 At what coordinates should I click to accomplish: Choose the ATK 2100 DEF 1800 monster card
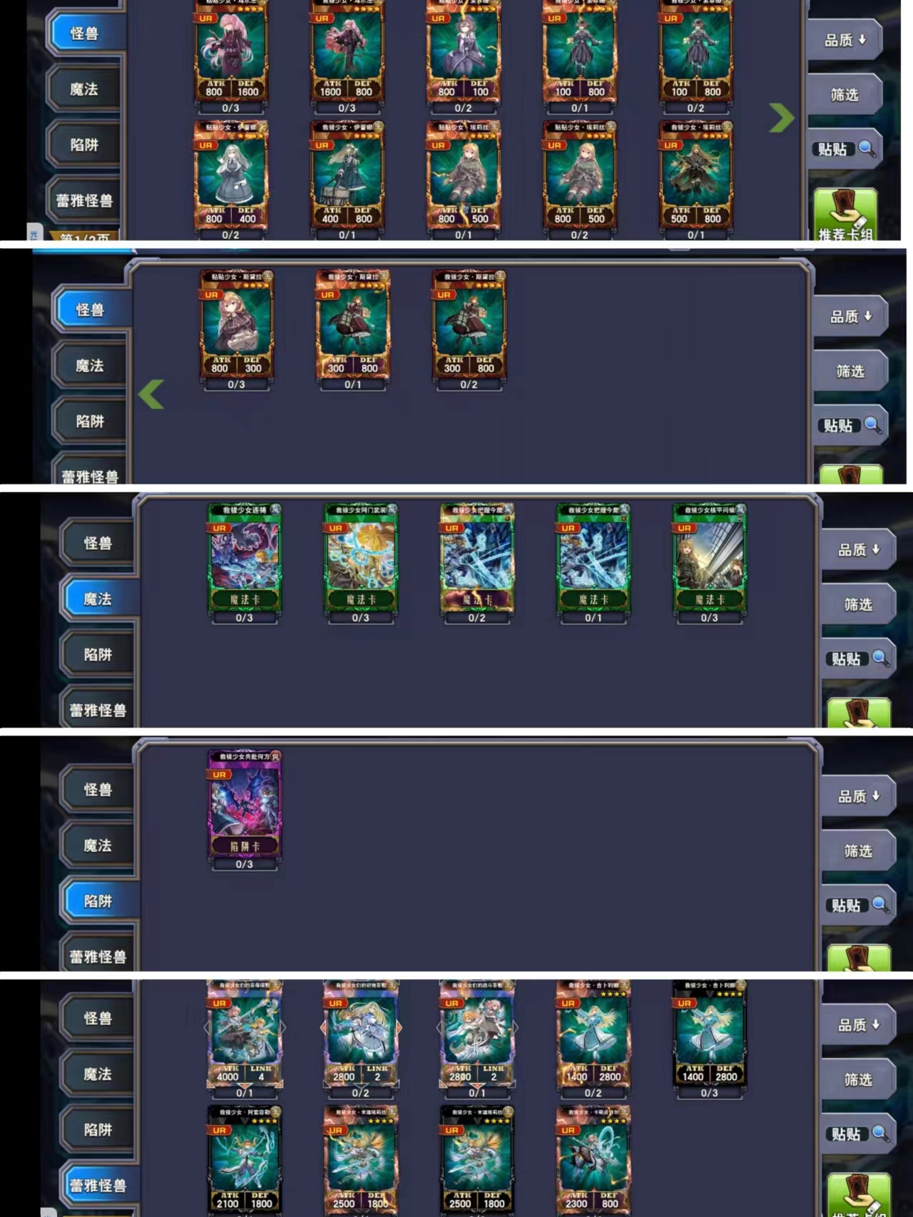(245, 1160)
